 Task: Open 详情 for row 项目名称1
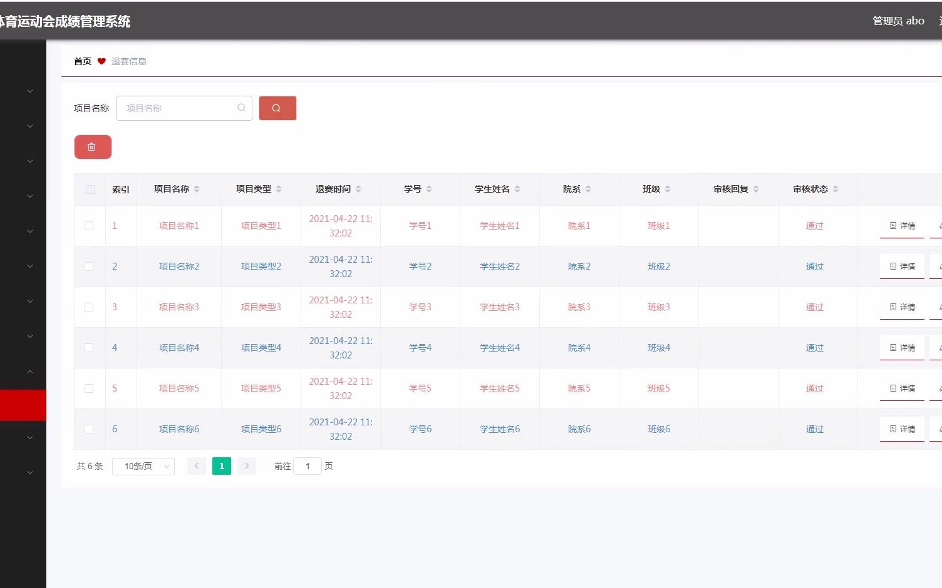(902, 226)
